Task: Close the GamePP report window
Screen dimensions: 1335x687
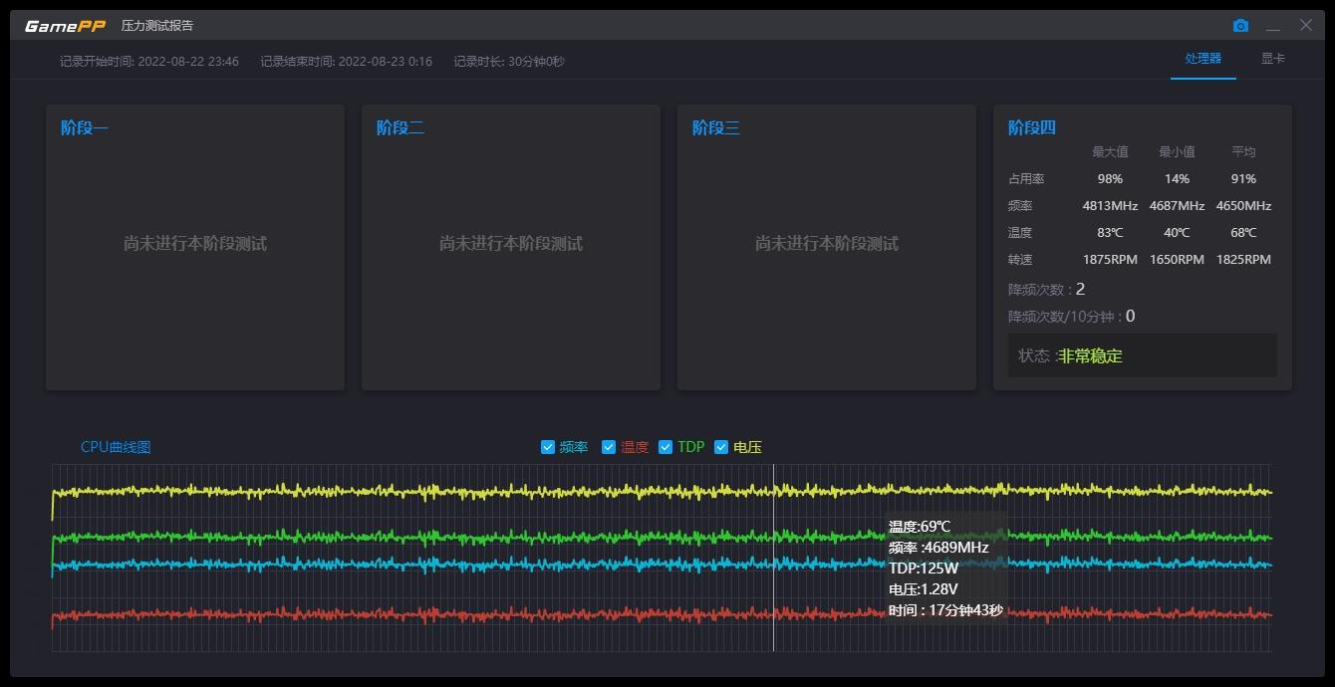Action: click(x=1306, y=26)
